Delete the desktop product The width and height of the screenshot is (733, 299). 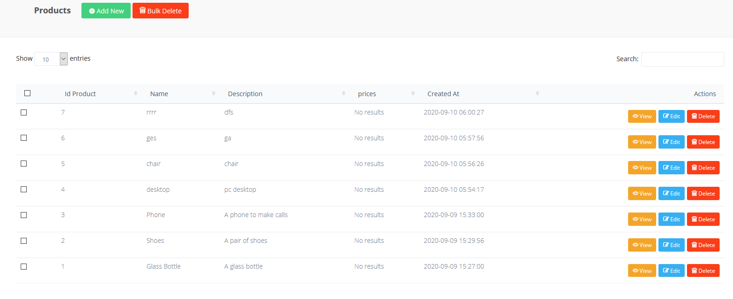point(703,194)
